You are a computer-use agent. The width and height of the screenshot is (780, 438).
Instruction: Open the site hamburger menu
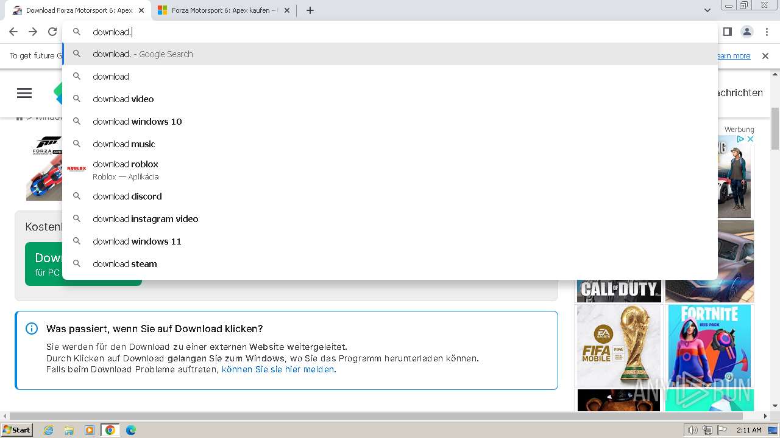pos(24,93)
